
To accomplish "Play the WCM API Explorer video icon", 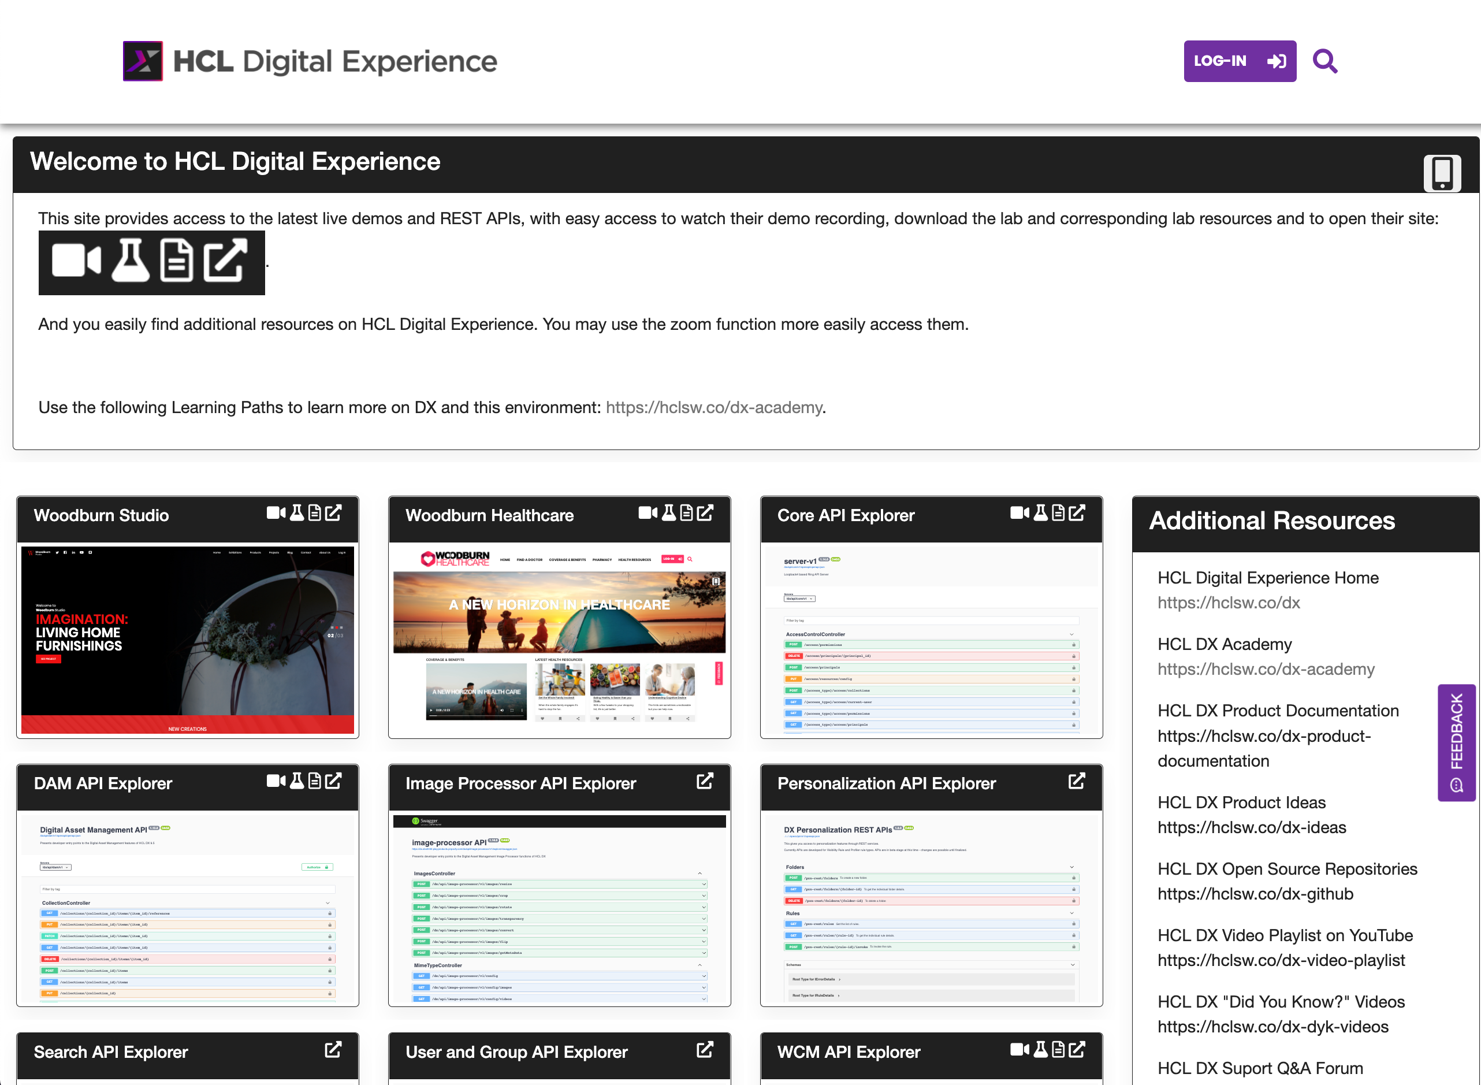I will point(1019,1050).
